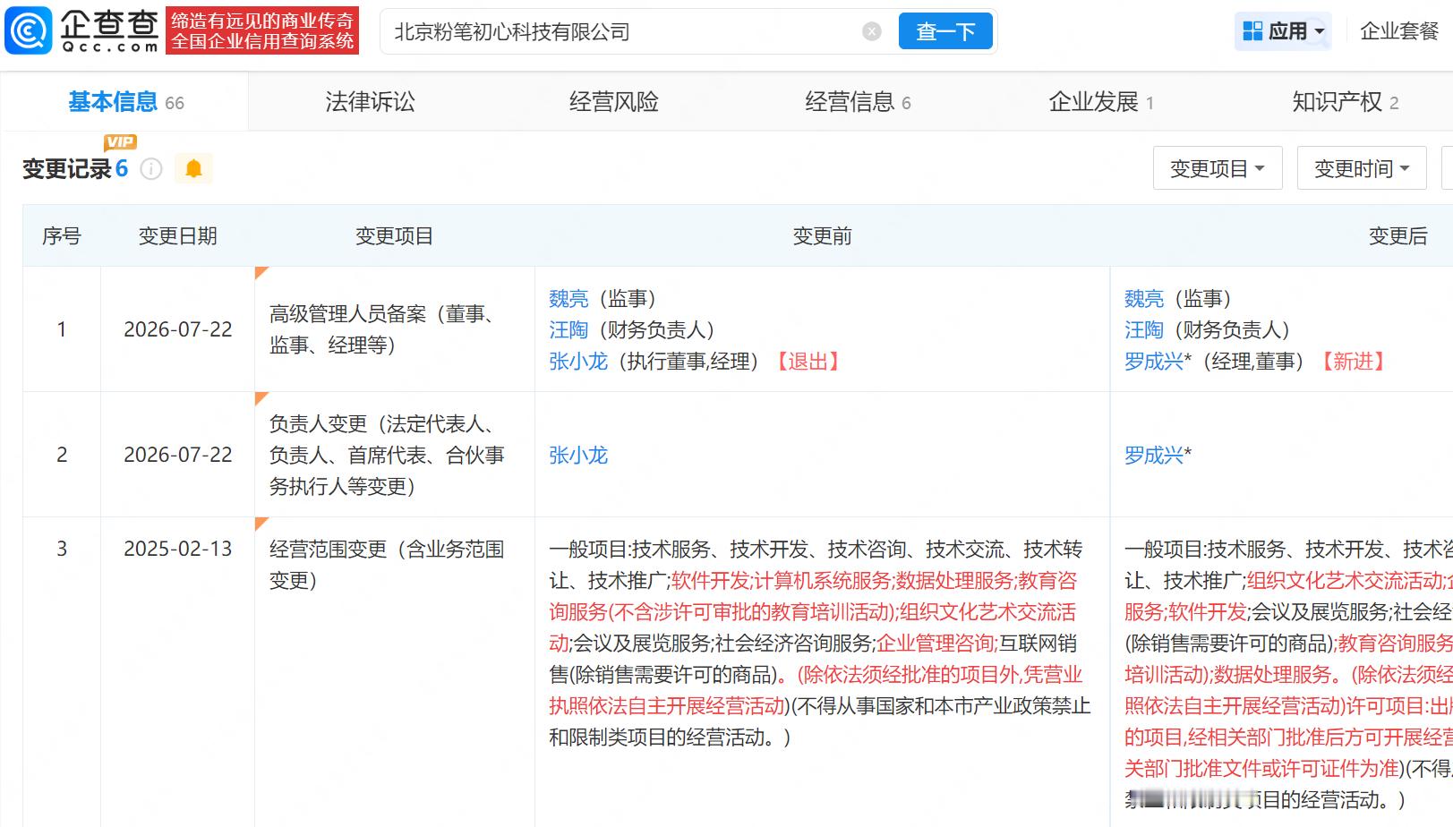Open the 知识产权 tab

[x=1346, y=102]
